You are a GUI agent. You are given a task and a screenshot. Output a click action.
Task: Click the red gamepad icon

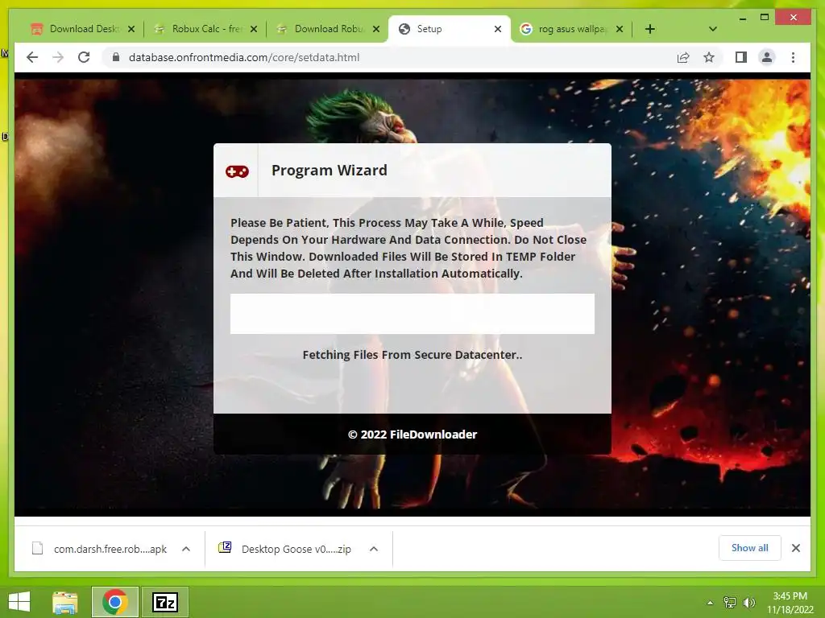pyautogui.click(x=237, y=171)
